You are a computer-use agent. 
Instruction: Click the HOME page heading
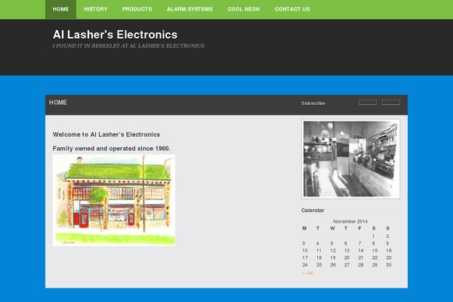(58, 103)
